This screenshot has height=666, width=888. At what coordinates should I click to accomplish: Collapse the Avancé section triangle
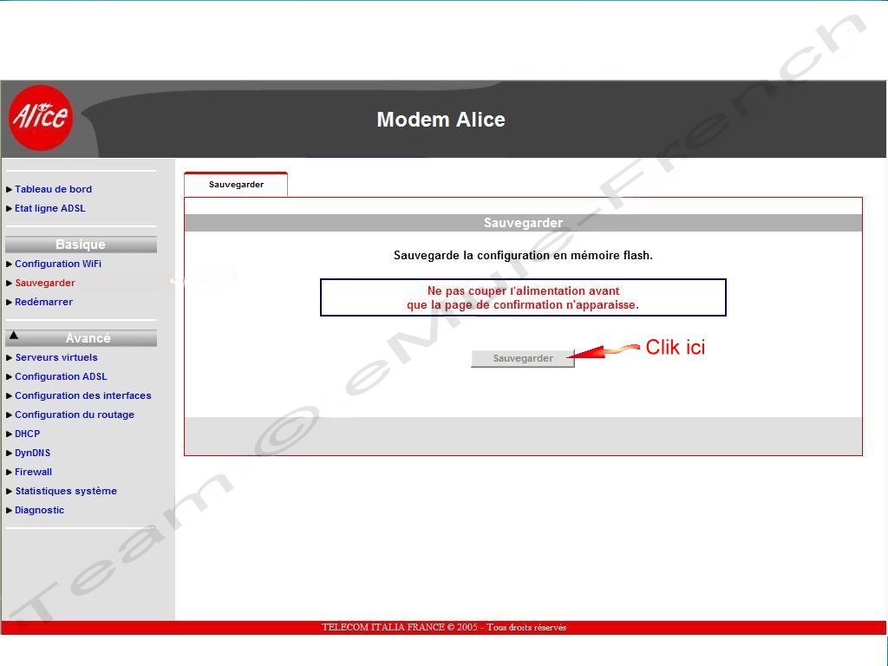[x=14, y=336]
